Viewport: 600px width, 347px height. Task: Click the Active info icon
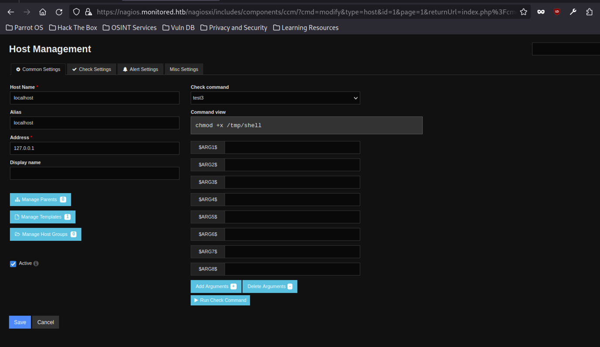click(x=36, y=264)
